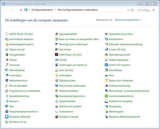Go back with the Back arrow
This screenshot has width=160, height=129.
6,10
